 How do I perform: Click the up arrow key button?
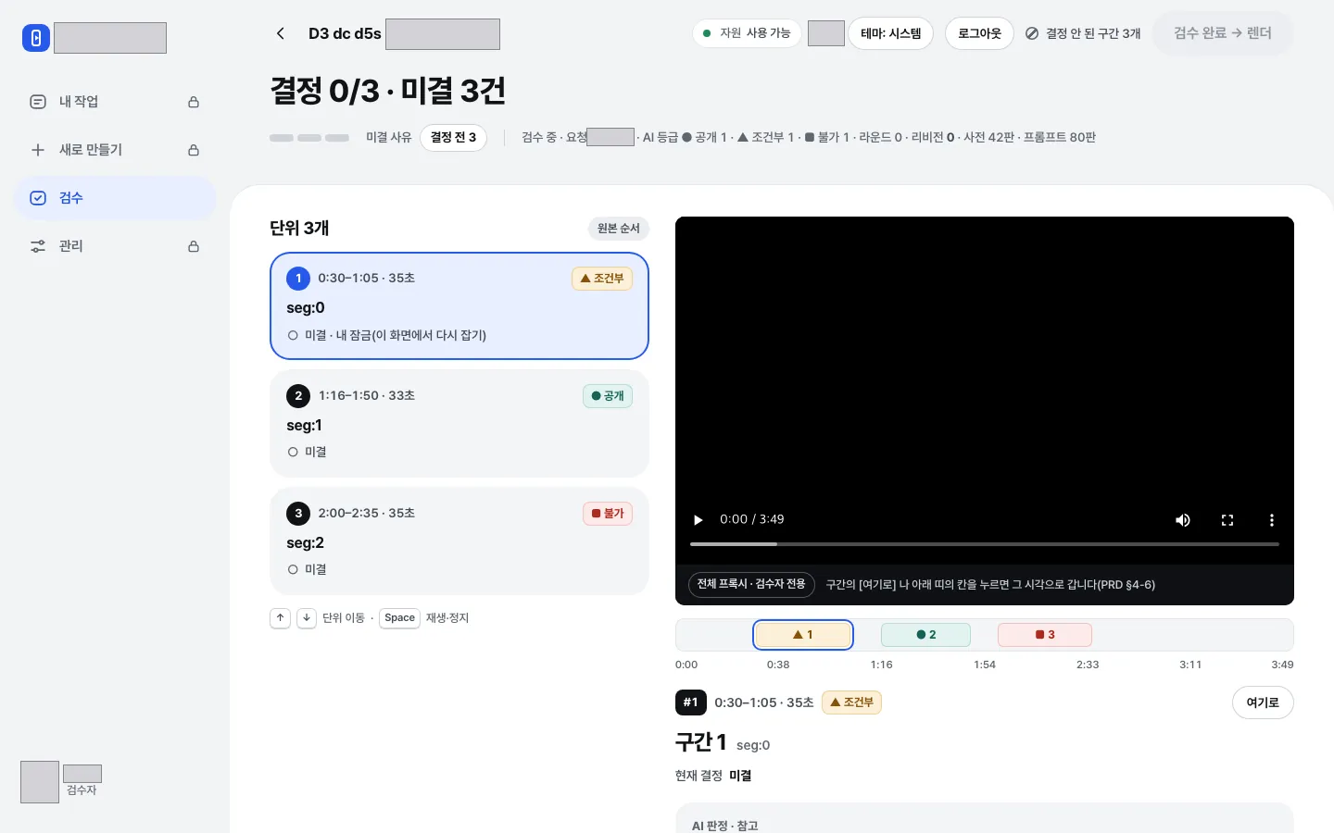tap(280, 618)
